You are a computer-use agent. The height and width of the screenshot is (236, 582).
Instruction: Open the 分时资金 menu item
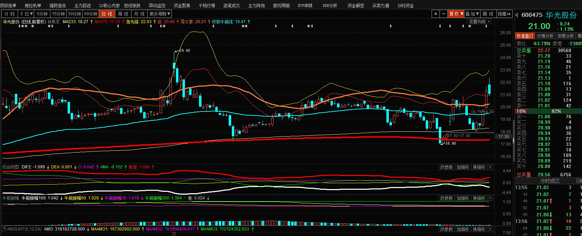click(x=406, y=6)
